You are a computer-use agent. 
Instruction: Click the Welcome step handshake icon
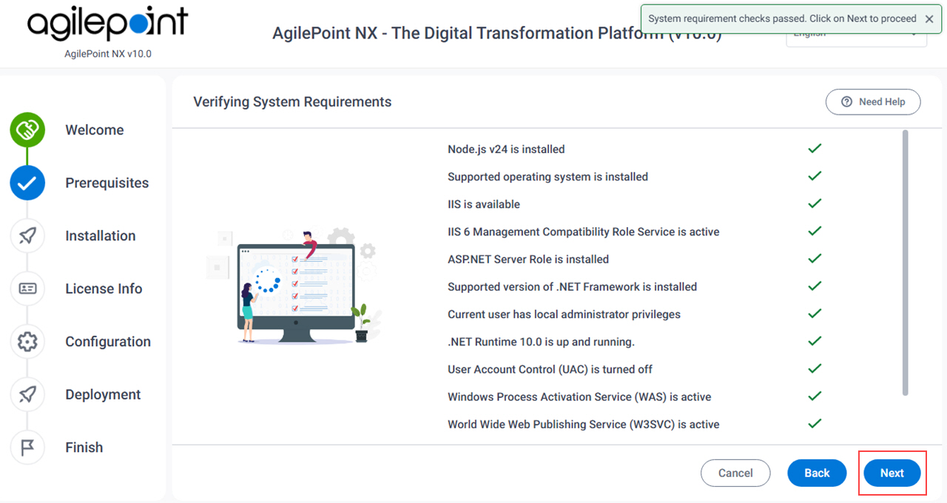click(27, 130)
